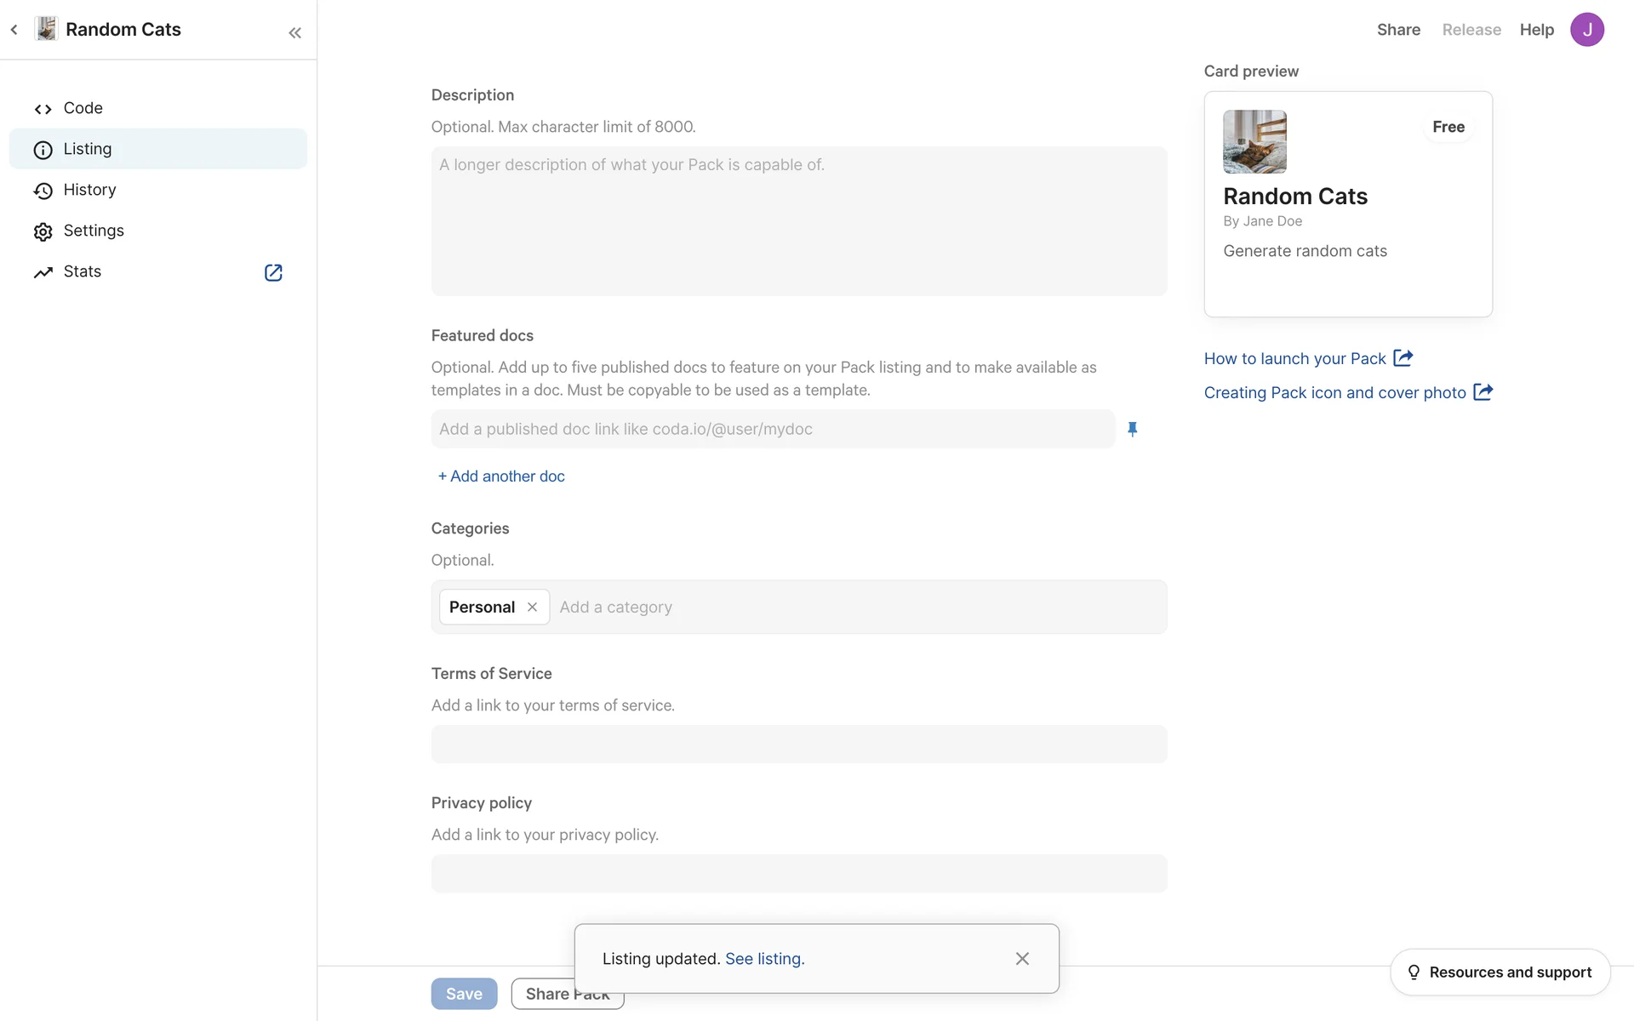The width and height of the screenshot is (1634, 1021).
Task: Click the Share Pack button
Action: [x=545, y=994]
